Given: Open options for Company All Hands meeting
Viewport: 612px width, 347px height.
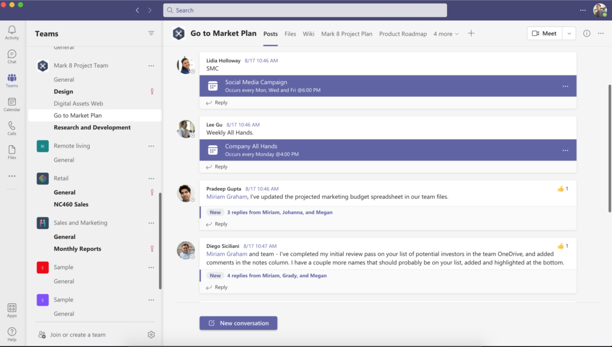Looking at the screenshot, I should (565, 150).
